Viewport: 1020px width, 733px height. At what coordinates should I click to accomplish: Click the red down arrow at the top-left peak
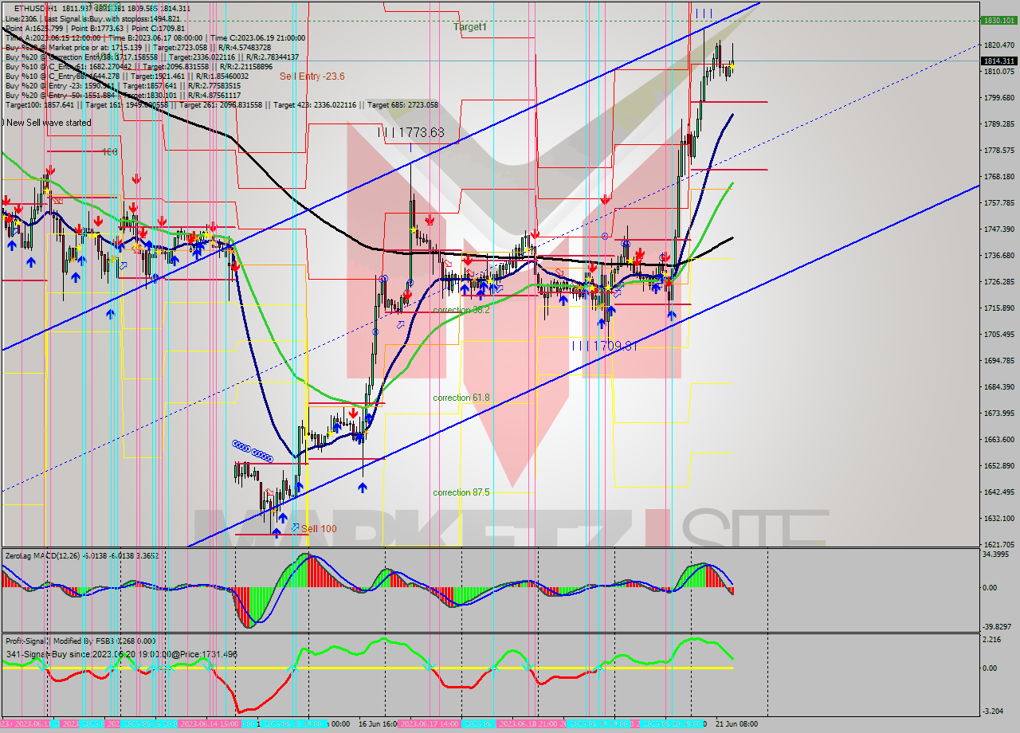(50, 171)
